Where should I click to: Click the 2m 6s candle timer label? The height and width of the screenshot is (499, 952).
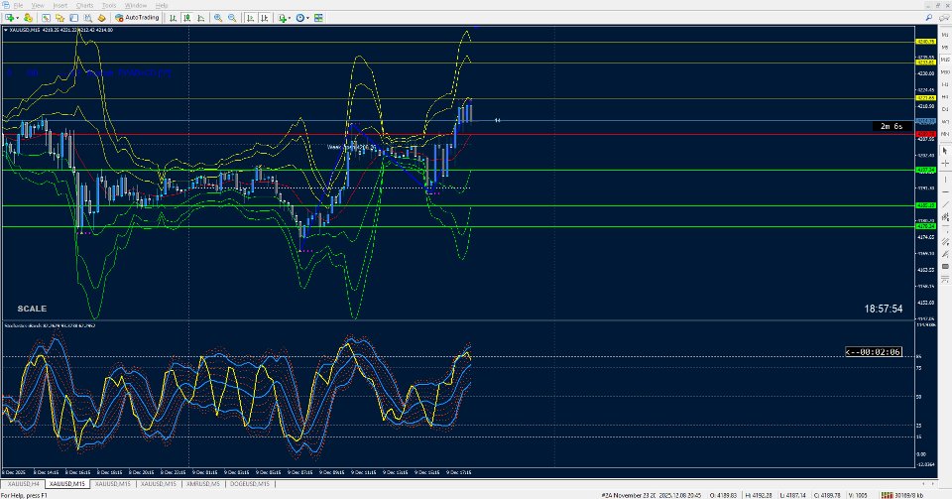[892, 126]
